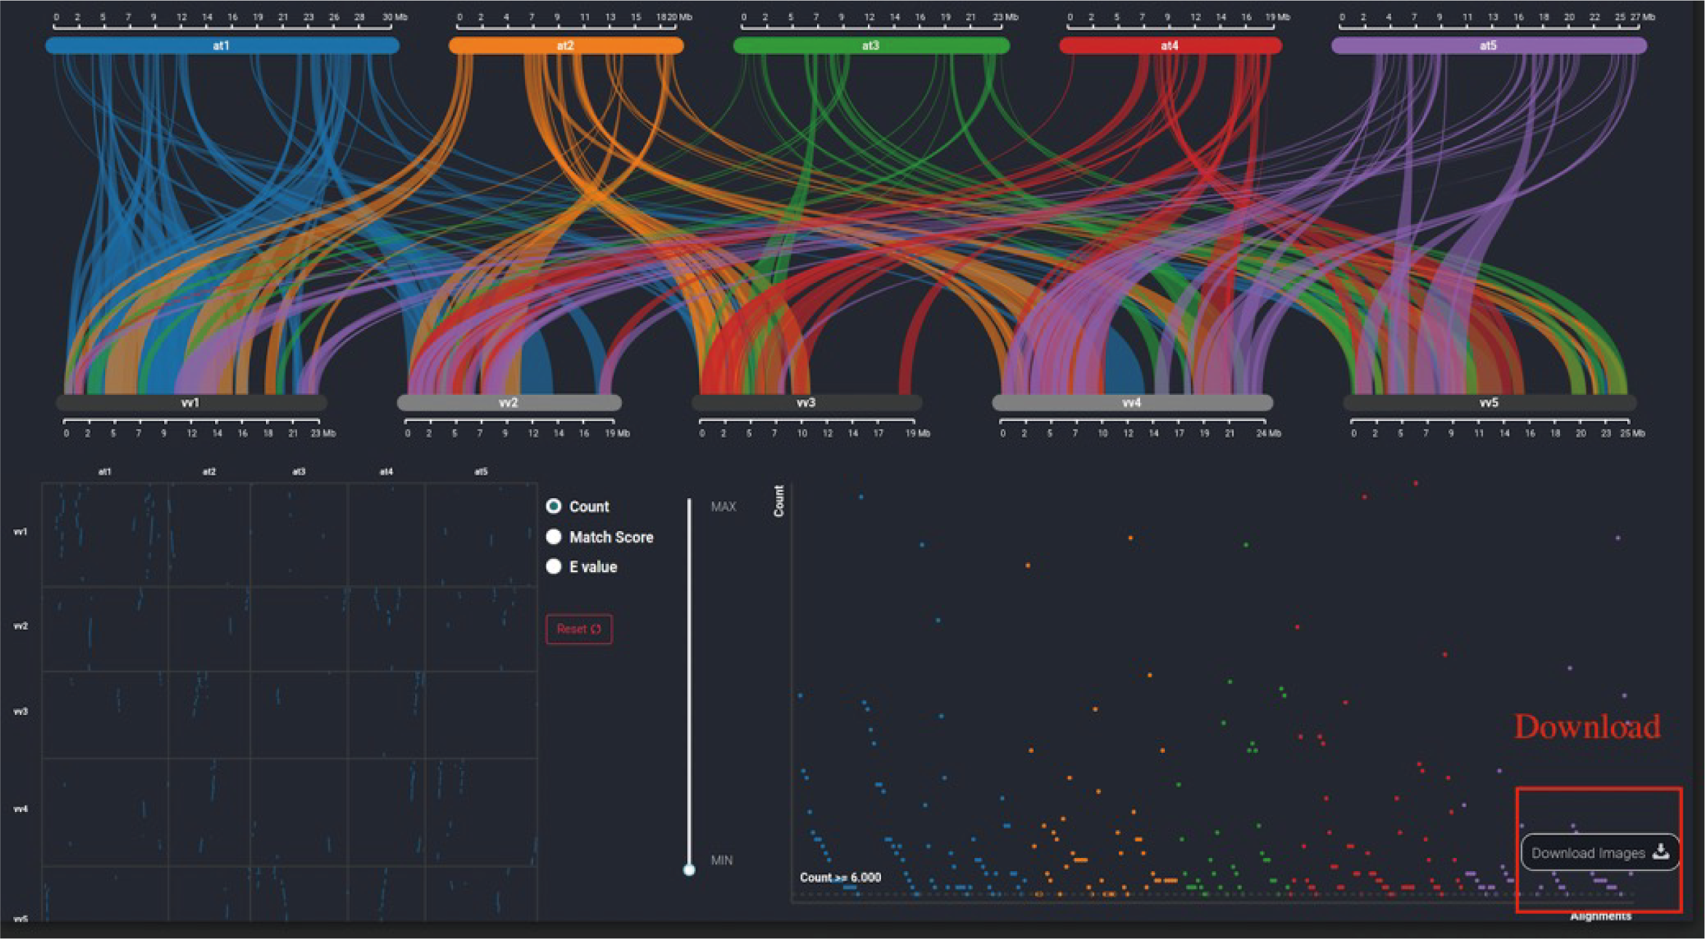Click the red at4 chromosome bar
This screenshot has width=1705, height=939.
pos(1170,46)
